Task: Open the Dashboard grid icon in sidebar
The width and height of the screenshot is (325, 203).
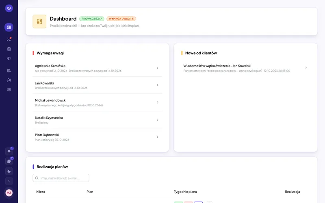Action: [9, 27]
